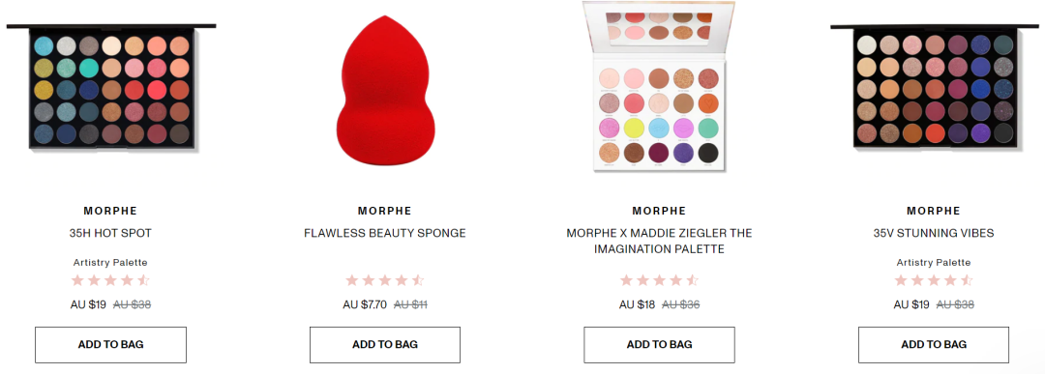Click MORPHE brand above 35H Hot Spot

[110, 211]
